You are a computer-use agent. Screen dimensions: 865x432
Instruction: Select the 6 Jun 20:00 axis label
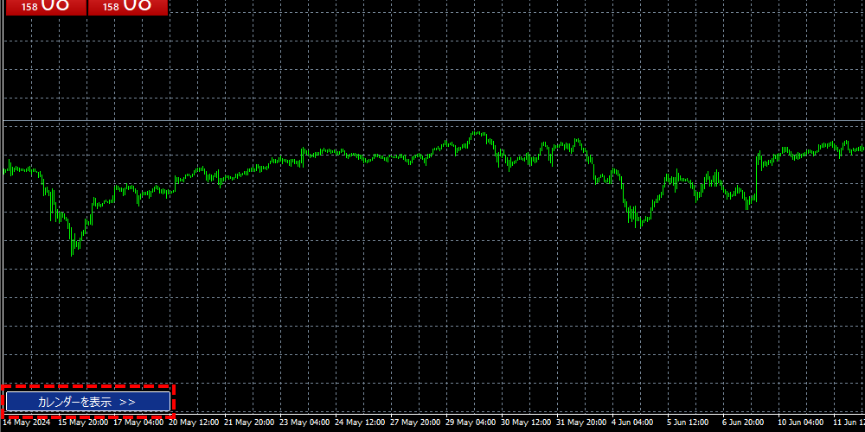[x=743, y=423]
